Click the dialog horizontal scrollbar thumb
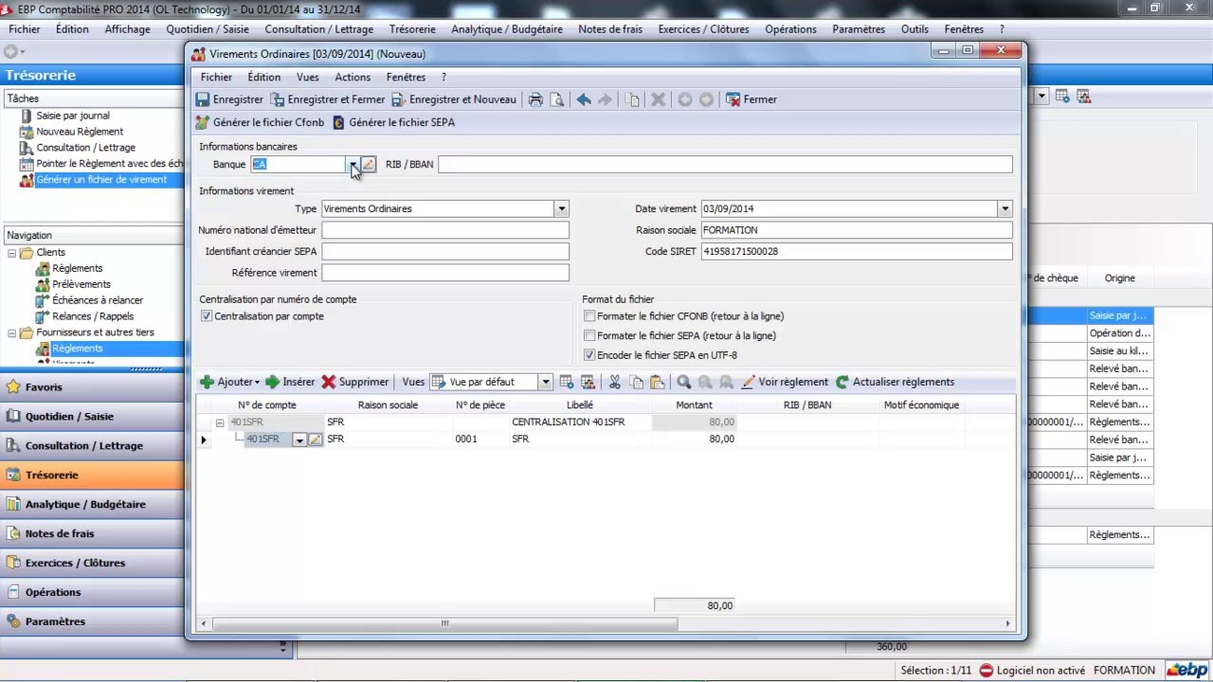 [444, 623]
